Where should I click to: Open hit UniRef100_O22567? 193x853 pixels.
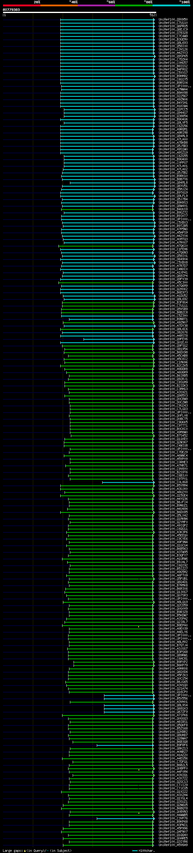pos(173,96)
